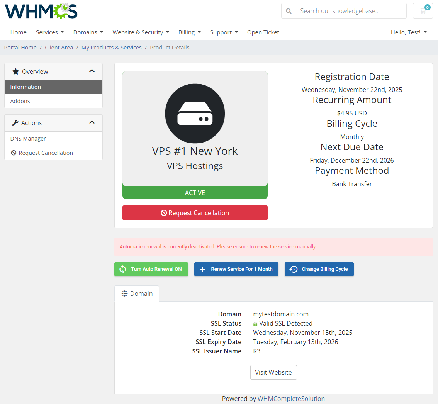Open the shopping cart icon
The image size is (438, 404).
[423, 11]
